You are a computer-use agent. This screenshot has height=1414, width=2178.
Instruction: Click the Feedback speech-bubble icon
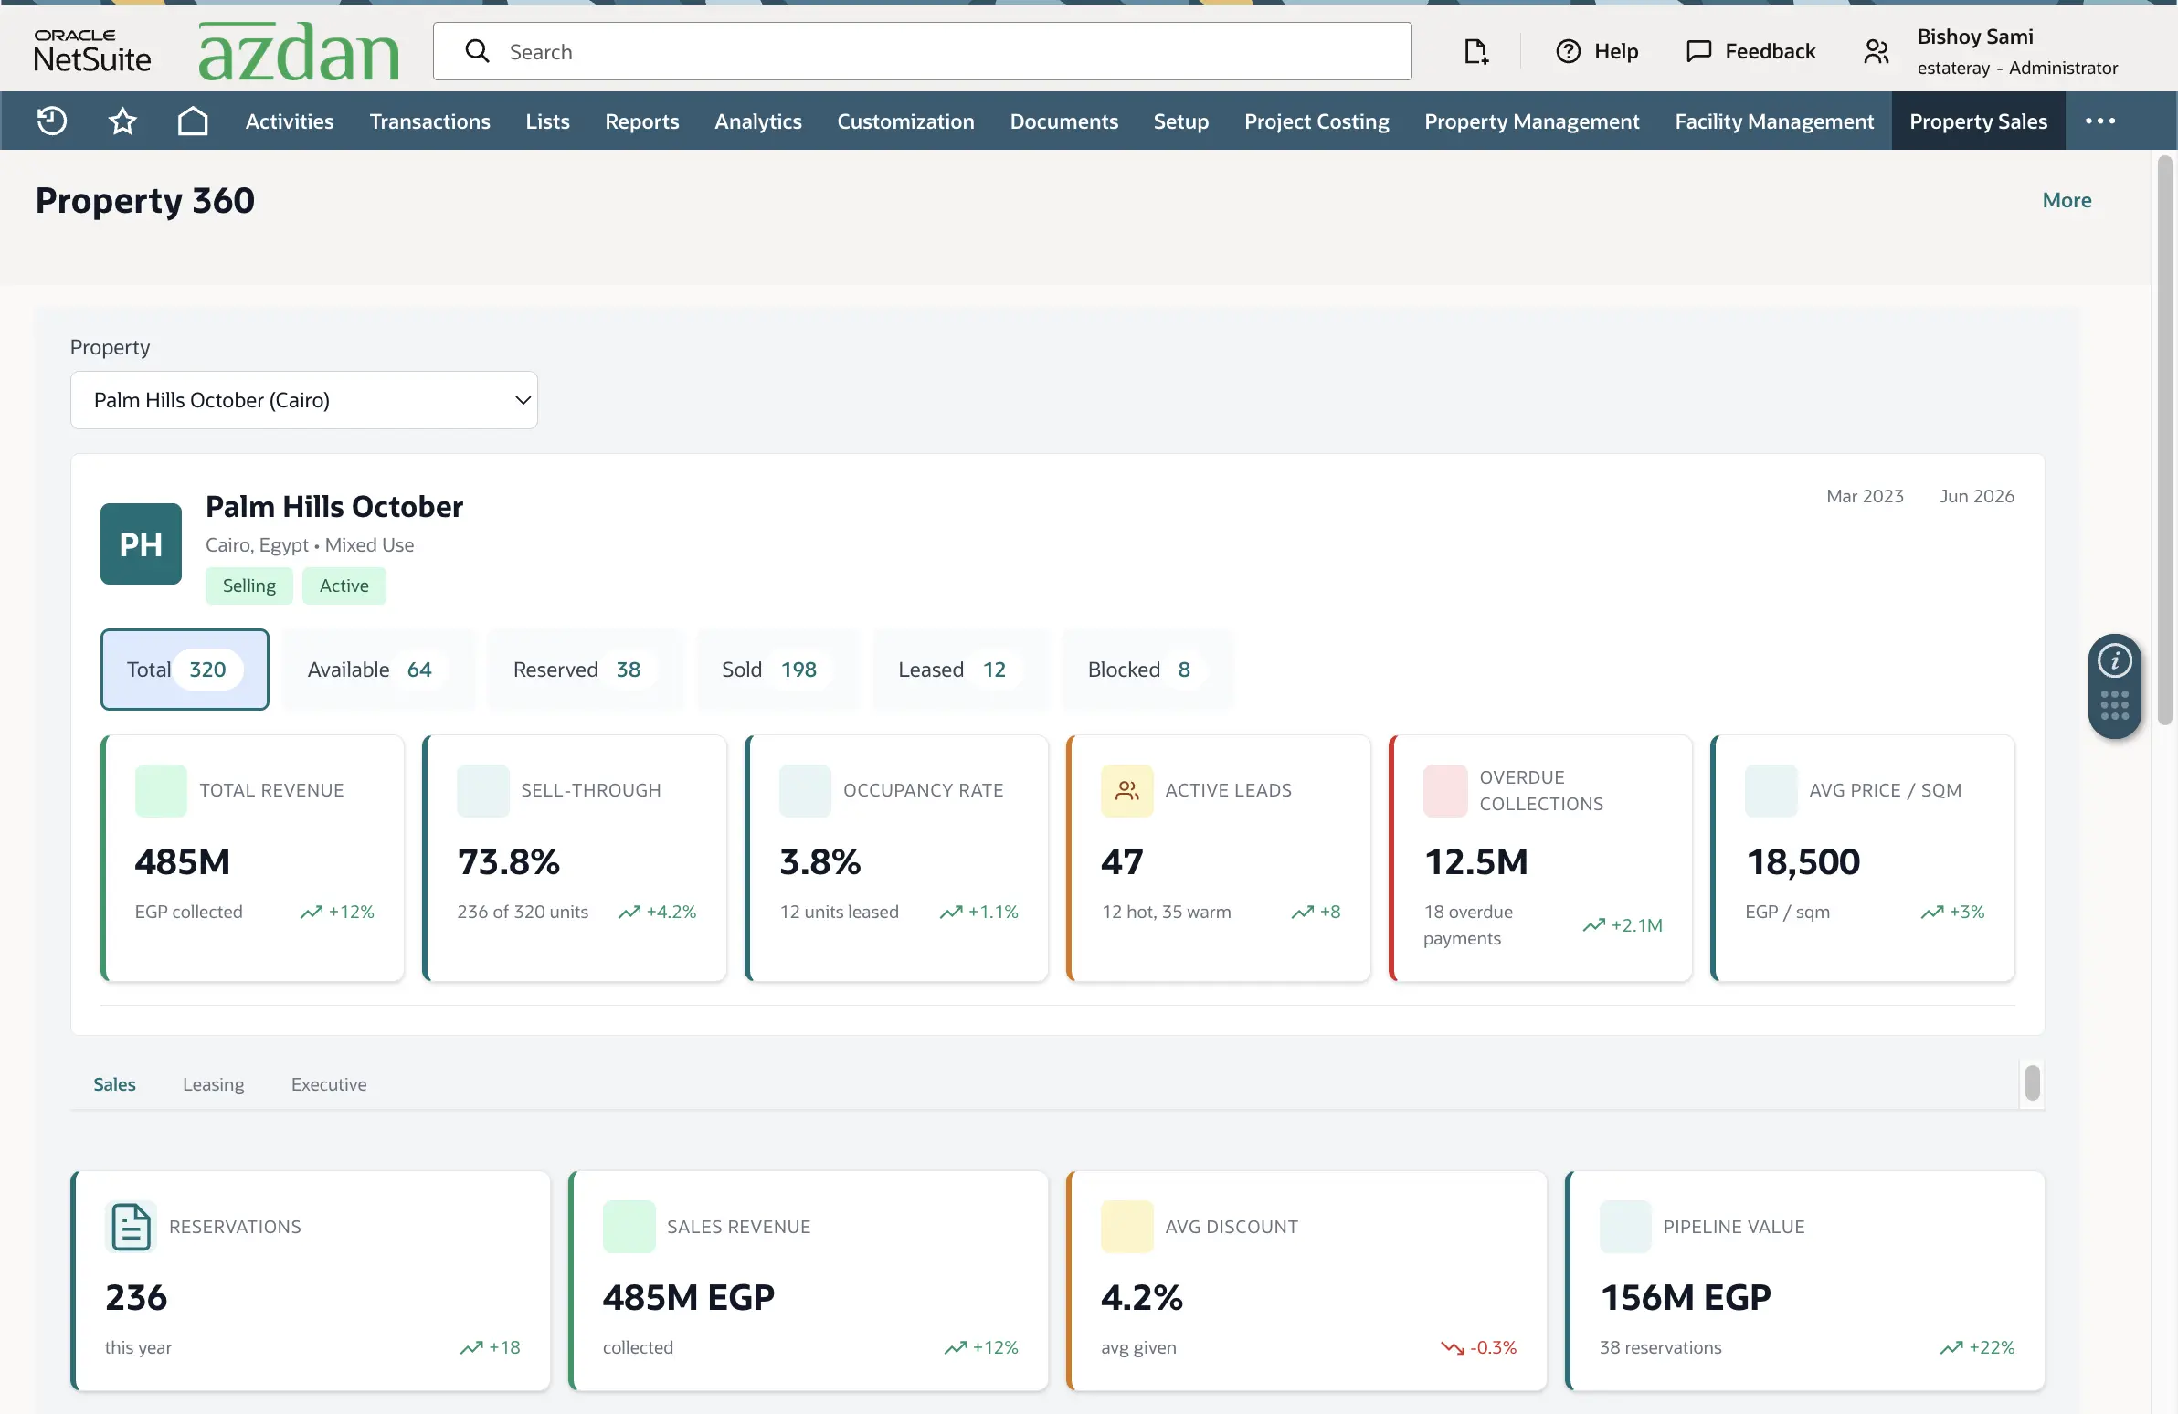pos(1698,51)
